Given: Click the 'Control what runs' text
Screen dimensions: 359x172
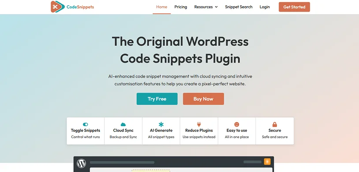Looking at the screenshot, I should coord(86,137).
